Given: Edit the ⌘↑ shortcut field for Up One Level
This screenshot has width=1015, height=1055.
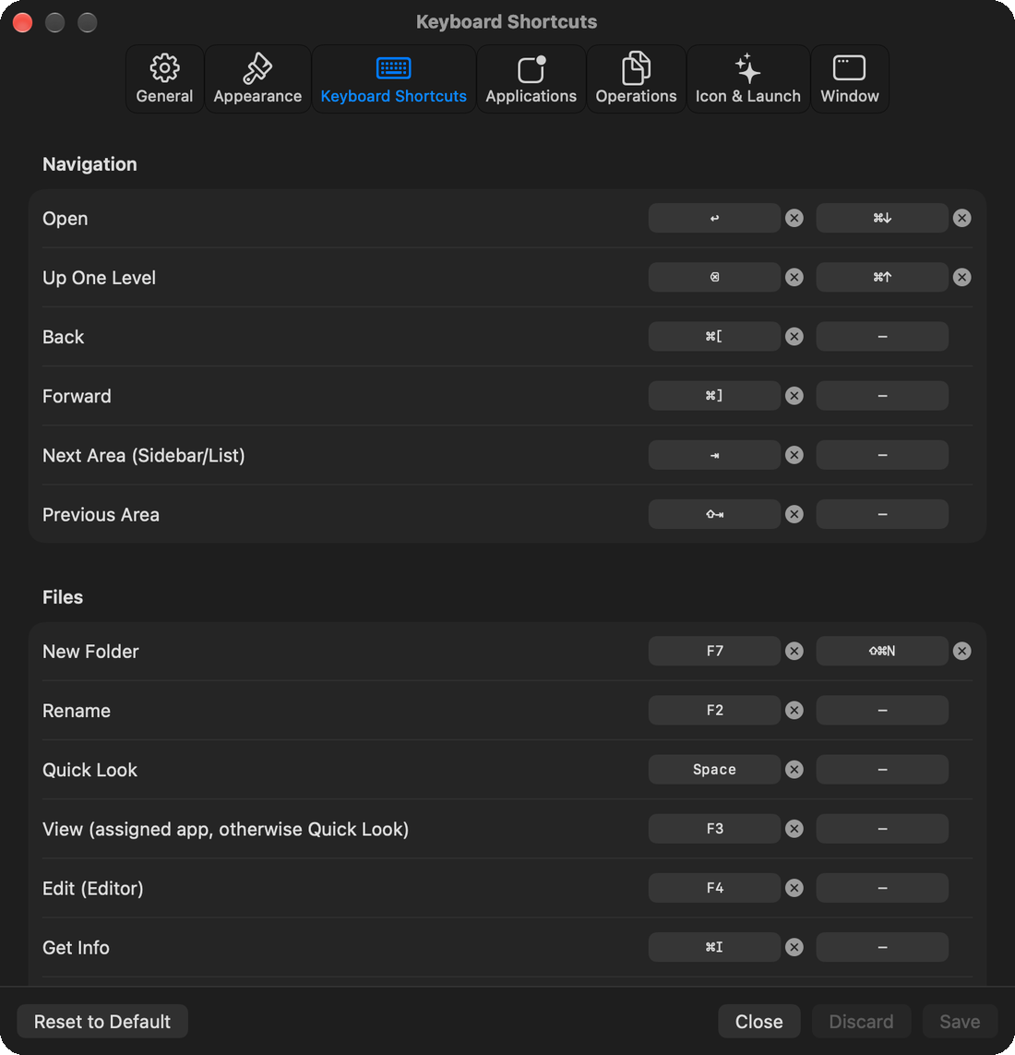Looking at the screenshot, I should [882, 277].
